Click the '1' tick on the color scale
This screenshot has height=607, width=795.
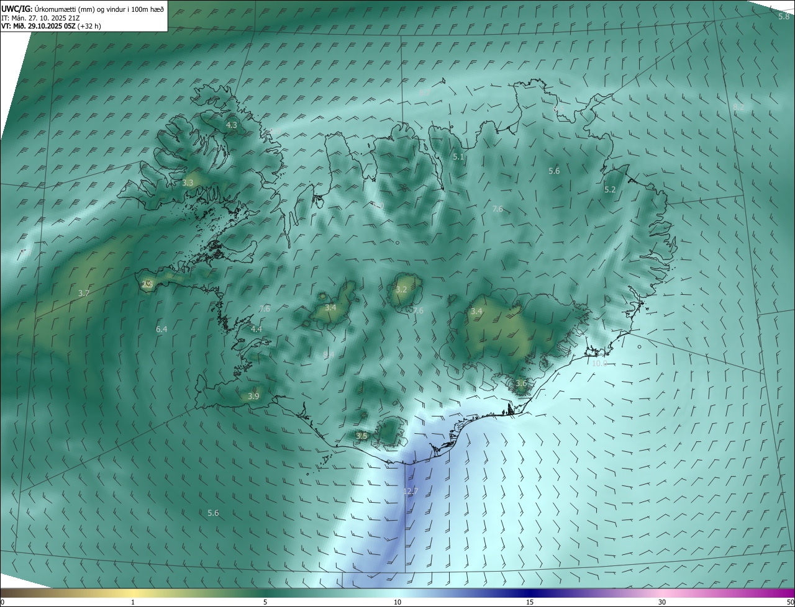point(133,603)
